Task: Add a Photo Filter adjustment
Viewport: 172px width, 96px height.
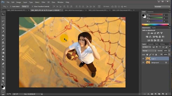Action: coord(156,37)
